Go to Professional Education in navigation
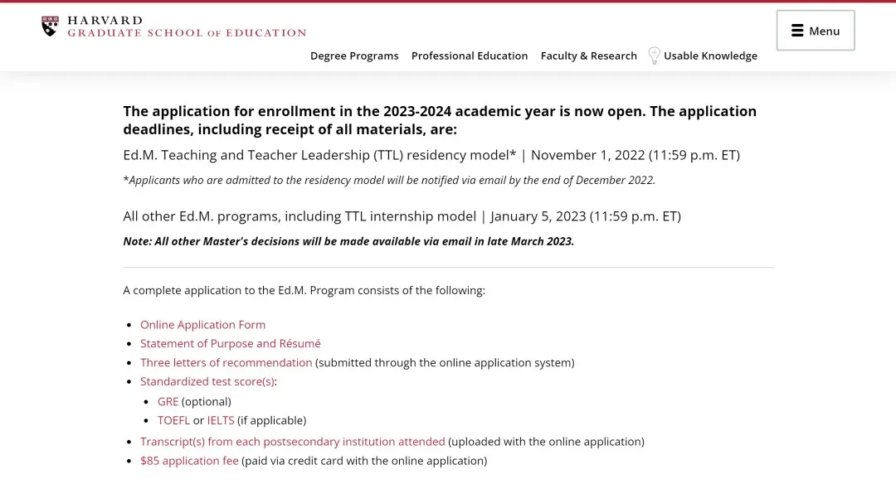The image size is (896, 489). pyautogui.click(x=470, y=56)
